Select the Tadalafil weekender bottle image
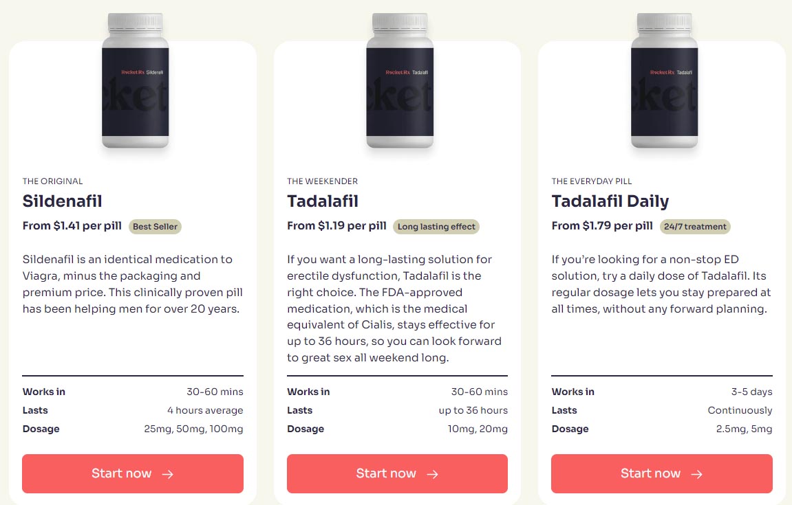This screenshot has height=505, width=792. (400, 80)
